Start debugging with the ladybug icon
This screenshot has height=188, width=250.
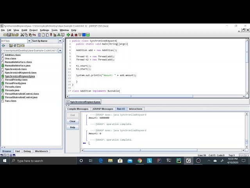coord(76,35)
